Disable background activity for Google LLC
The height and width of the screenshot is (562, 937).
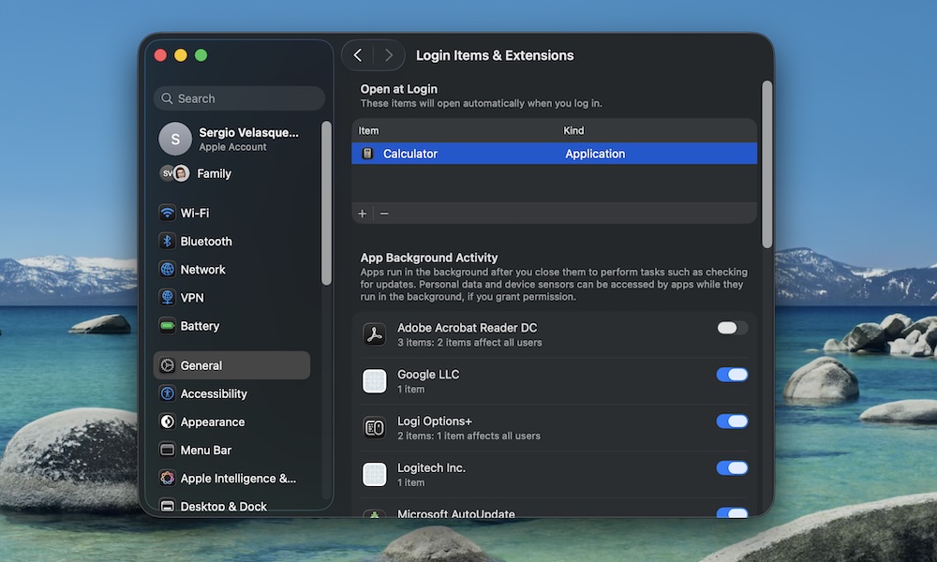pyautogui.click(x=732, y=375)
